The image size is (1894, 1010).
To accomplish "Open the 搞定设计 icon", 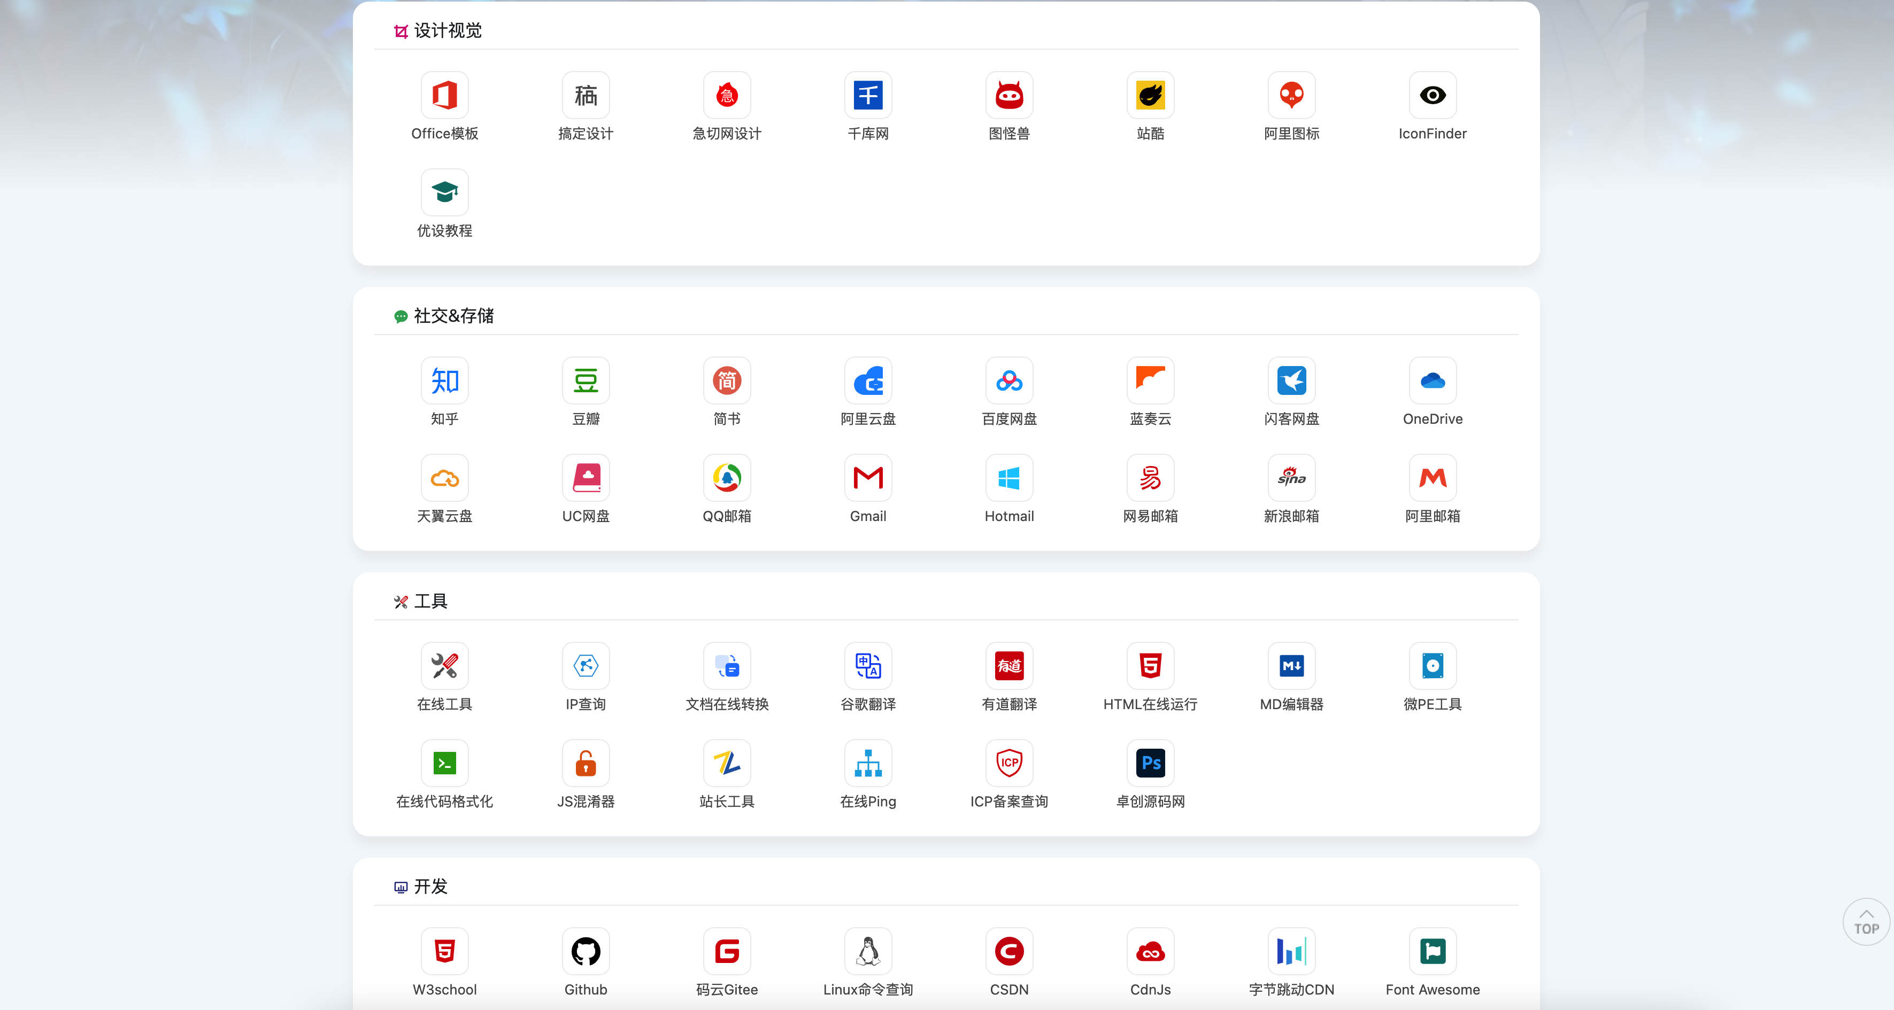I will point(585,95).
